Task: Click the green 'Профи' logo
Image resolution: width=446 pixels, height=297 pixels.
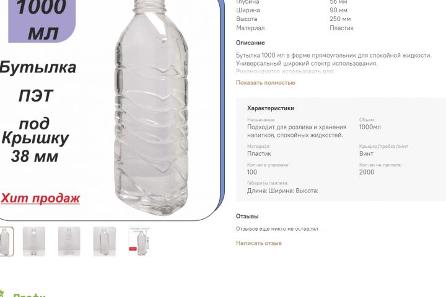Action: pyautogui.click(x=29, y=295)
